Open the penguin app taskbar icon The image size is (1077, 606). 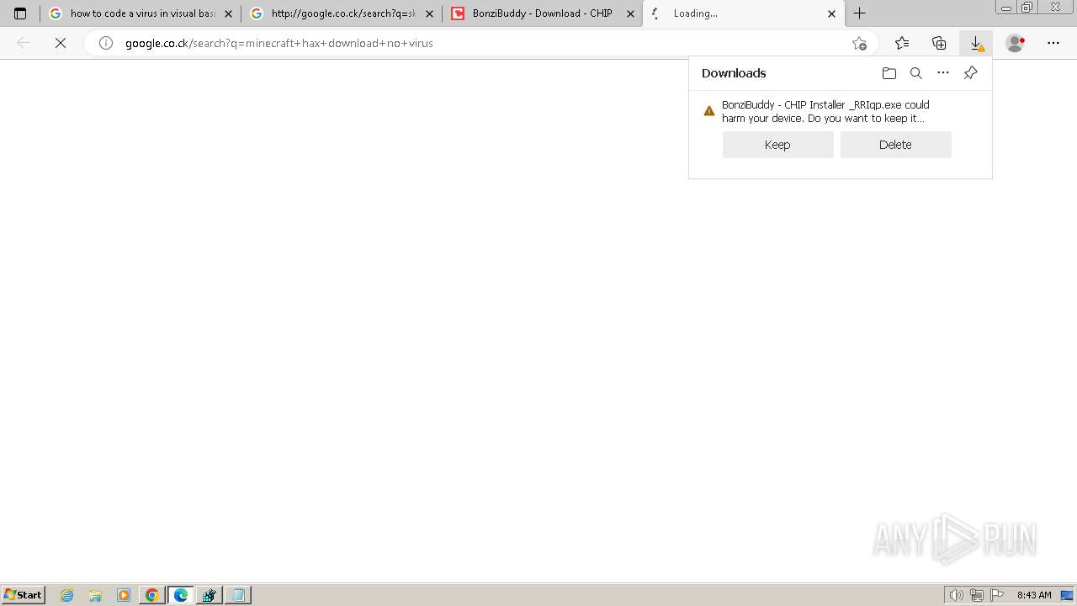pyautogui.click(x=209, y=595)
